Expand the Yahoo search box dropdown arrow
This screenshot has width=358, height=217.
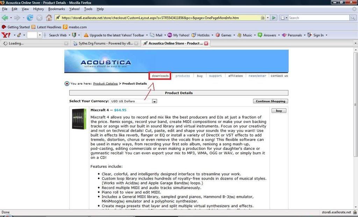point(40,35)
